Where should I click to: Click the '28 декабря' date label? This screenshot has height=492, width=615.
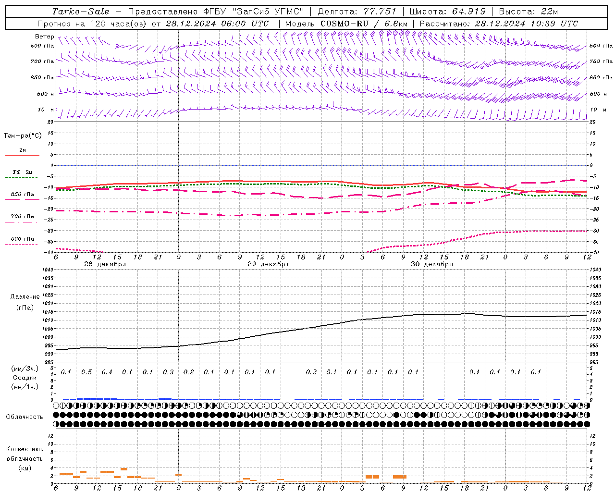click(105, 264)
